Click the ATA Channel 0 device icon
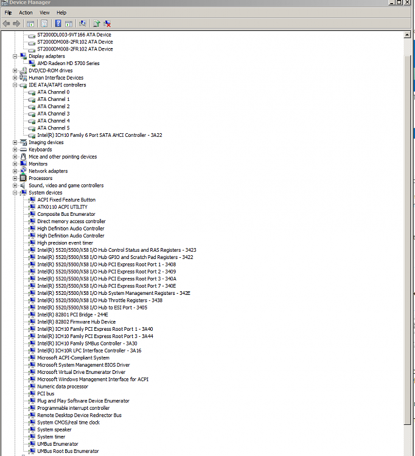 (32, 92)
